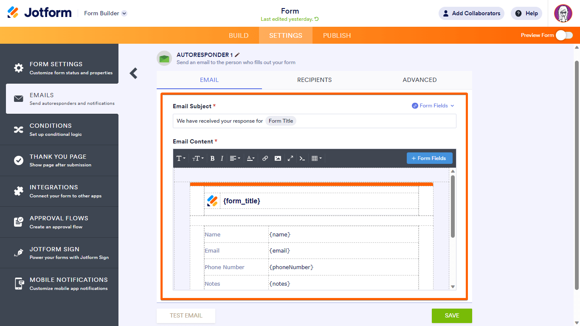Open the text color dropdown
Viewport: 580px width, 326px height.
(x=251, y=158)
